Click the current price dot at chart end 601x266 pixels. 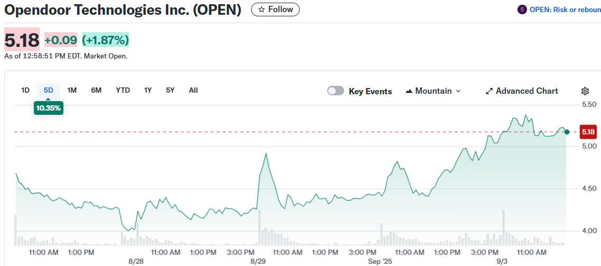(x=567, y=132)
